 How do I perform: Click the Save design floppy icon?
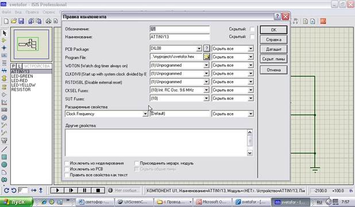coord(21,21)
